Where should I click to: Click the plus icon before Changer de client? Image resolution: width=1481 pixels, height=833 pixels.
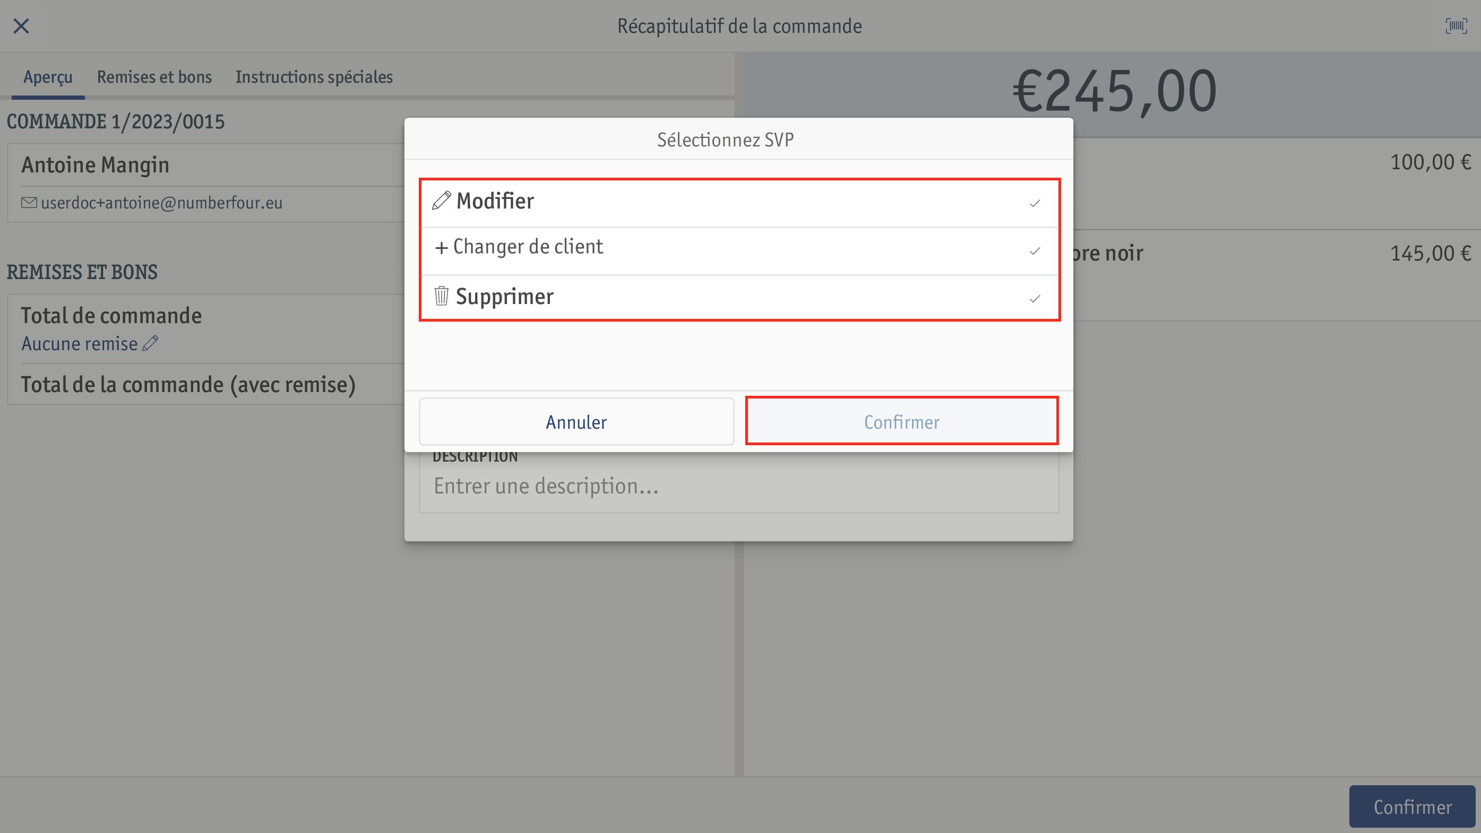click(441, 248)
